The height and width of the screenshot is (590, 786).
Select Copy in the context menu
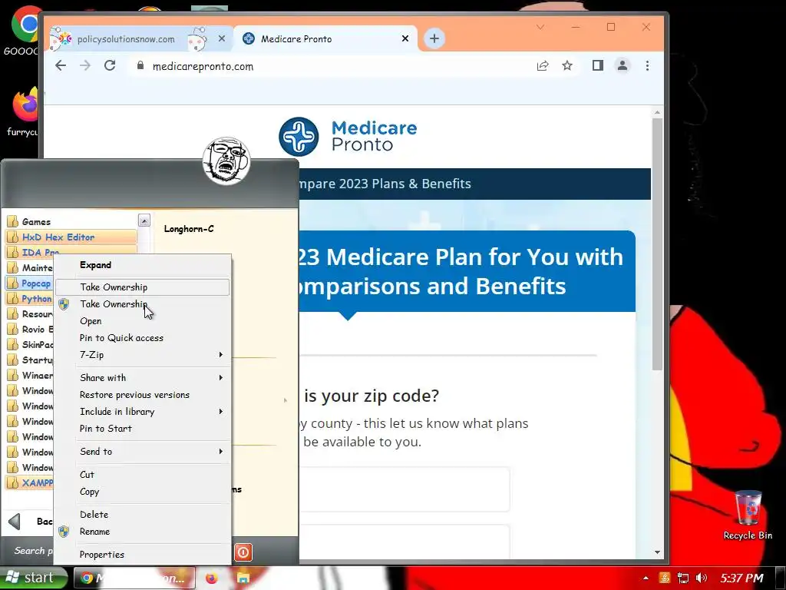point(142,492)
